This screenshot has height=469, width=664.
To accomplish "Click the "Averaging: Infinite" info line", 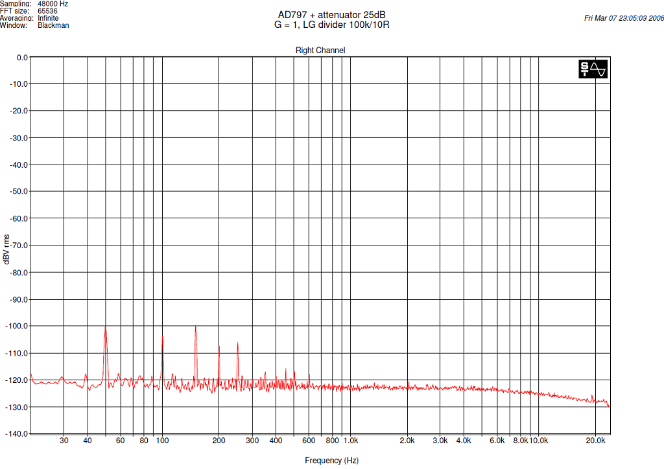I will point(29,18).
